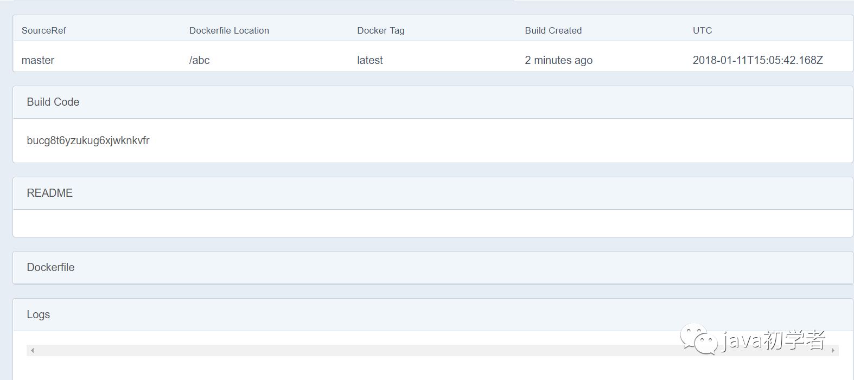Viewport: 854px width, 380px height.
Task: Click the Build Code panel header
Action: (x=432, y=102)
